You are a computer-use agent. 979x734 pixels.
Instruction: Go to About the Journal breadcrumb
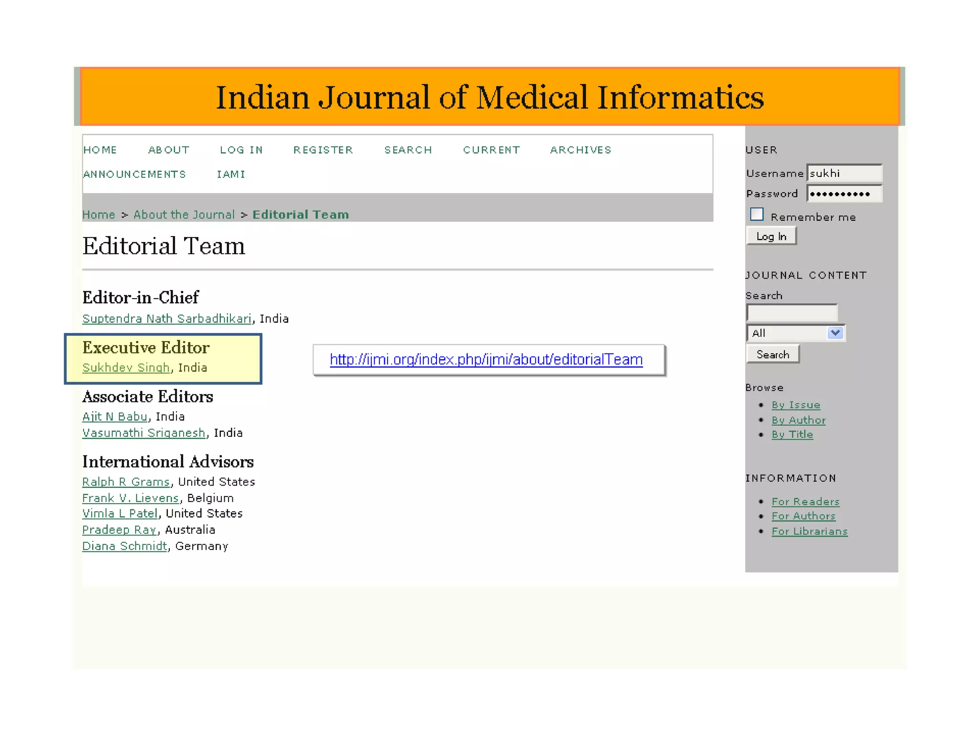pyautogui.click(x=184, y=215)
